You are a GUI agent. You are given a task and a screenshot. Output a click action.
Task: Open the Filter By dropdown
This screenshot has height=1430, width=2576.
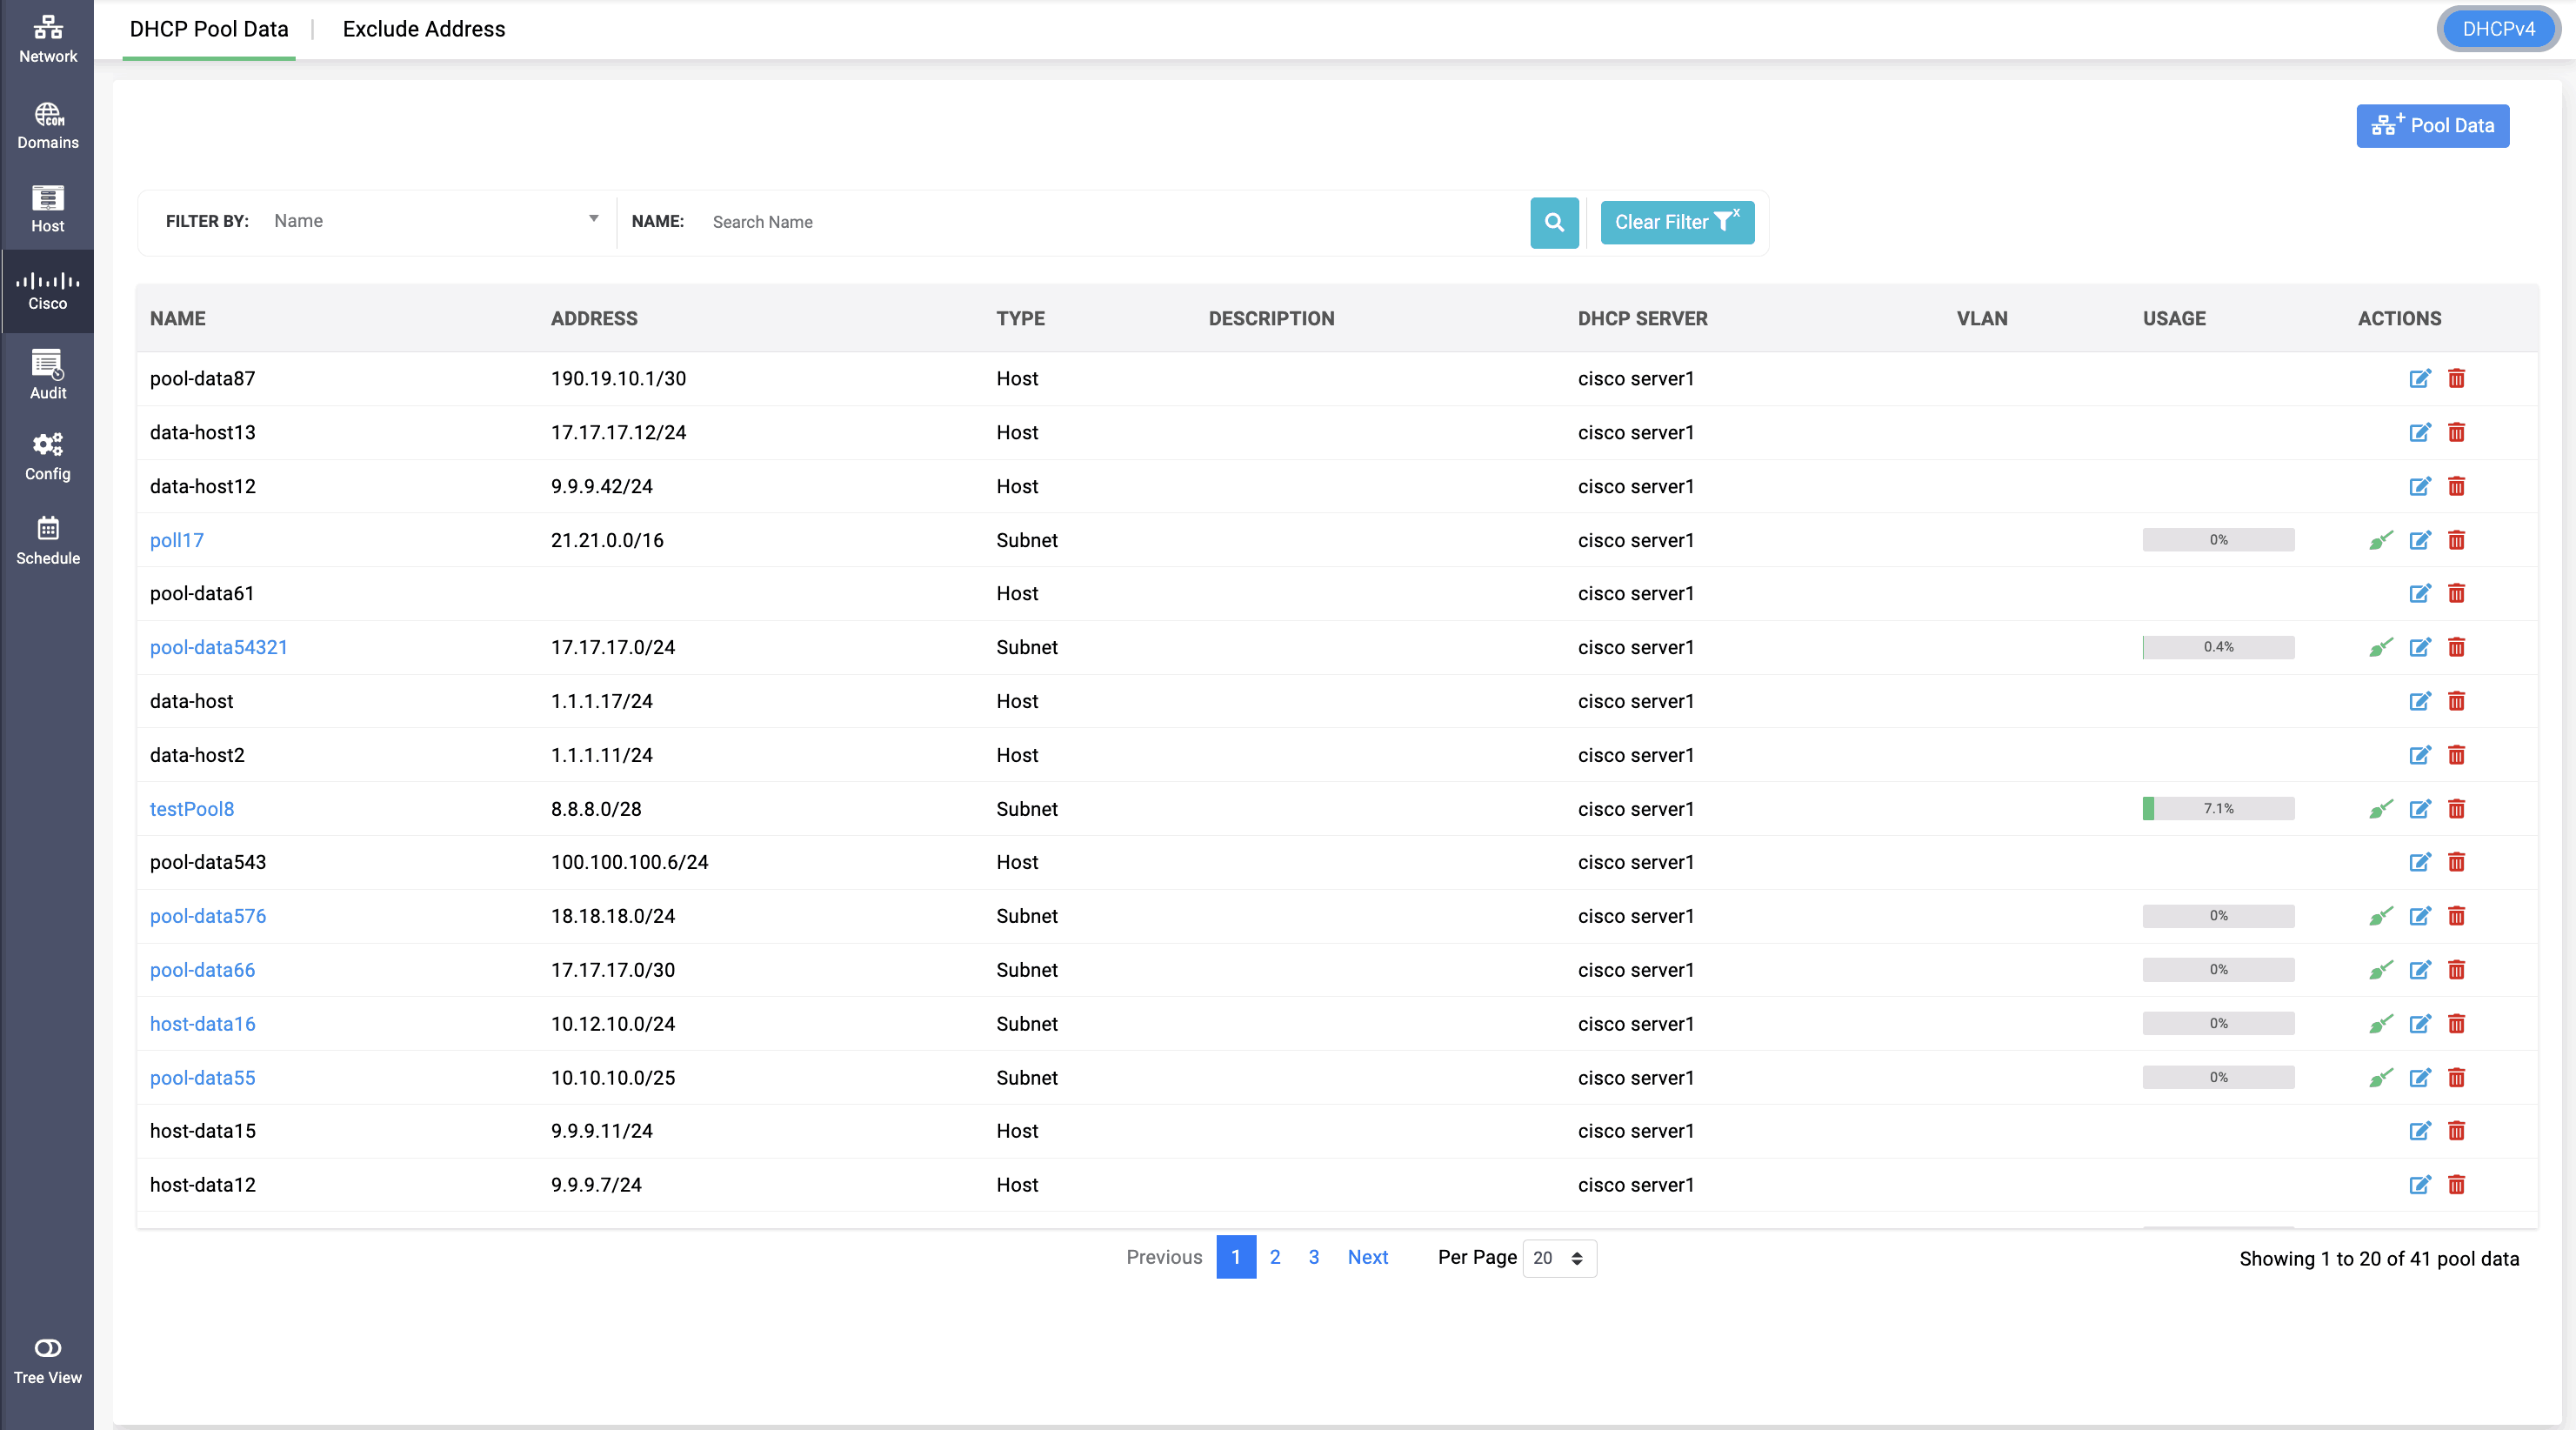click(437, 221)
